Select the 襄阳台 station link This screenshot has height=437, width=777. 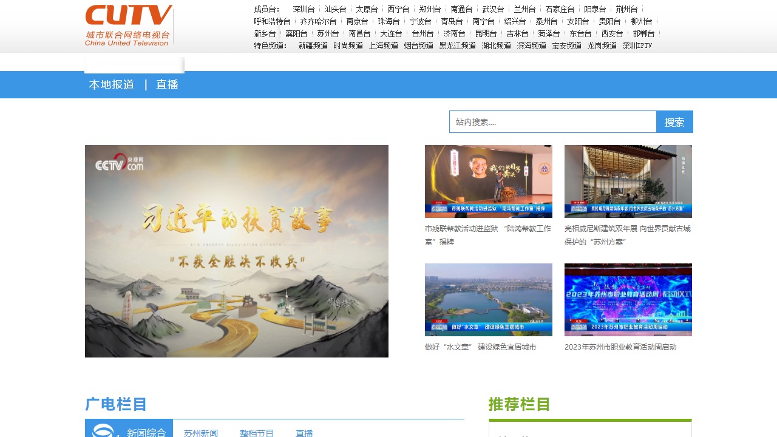(296, 33)
